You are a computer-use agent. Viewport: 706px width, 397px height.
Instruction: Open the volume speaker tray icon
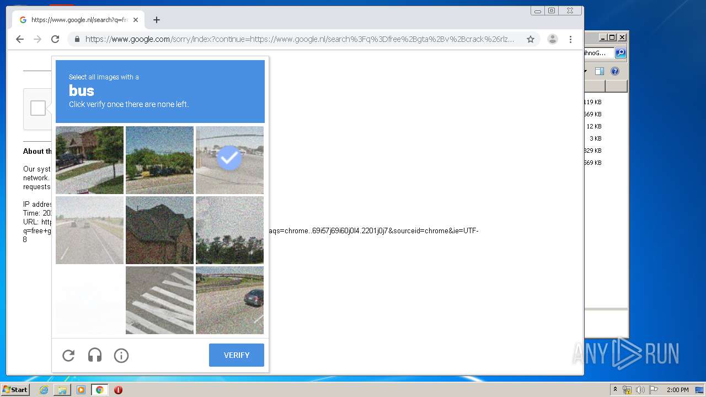pyautogui.click(x=640, y=390)
